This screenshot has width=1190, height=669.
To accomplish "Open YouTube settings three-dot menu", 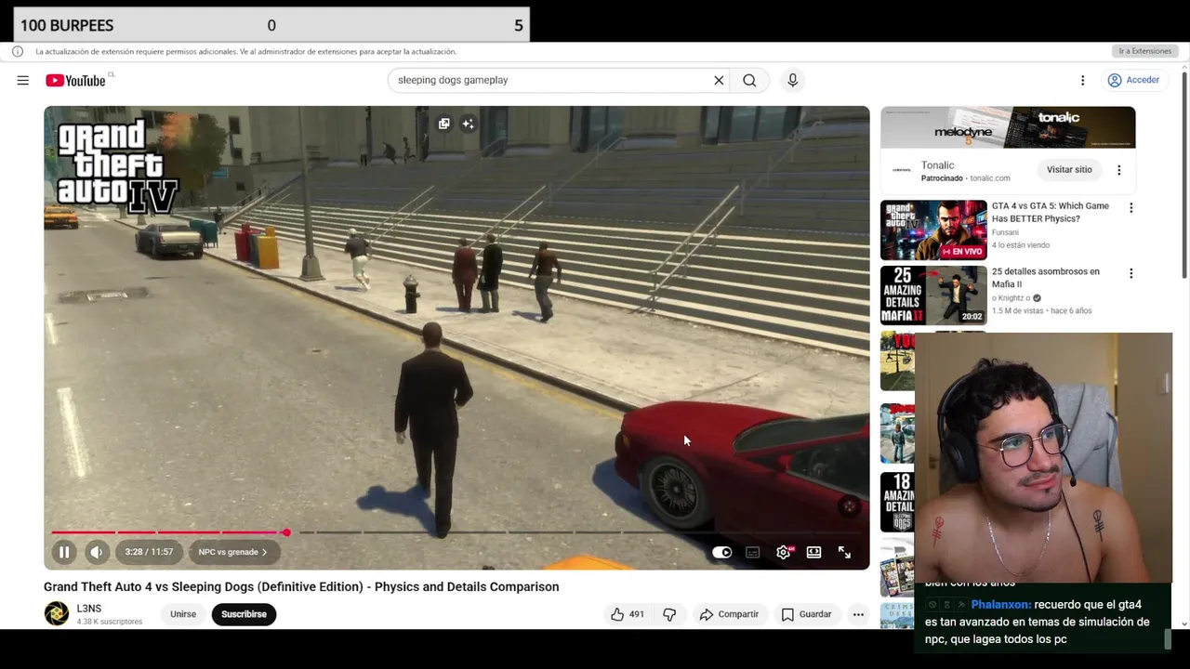I will point(1082,80).
